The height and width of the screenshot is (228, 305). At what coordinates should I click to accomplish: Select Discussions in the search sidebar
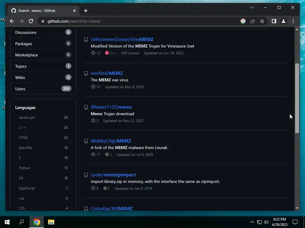point(43,32)
